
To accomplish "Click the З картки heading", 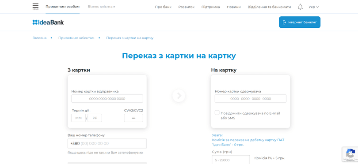I will [x=79, y=70].
